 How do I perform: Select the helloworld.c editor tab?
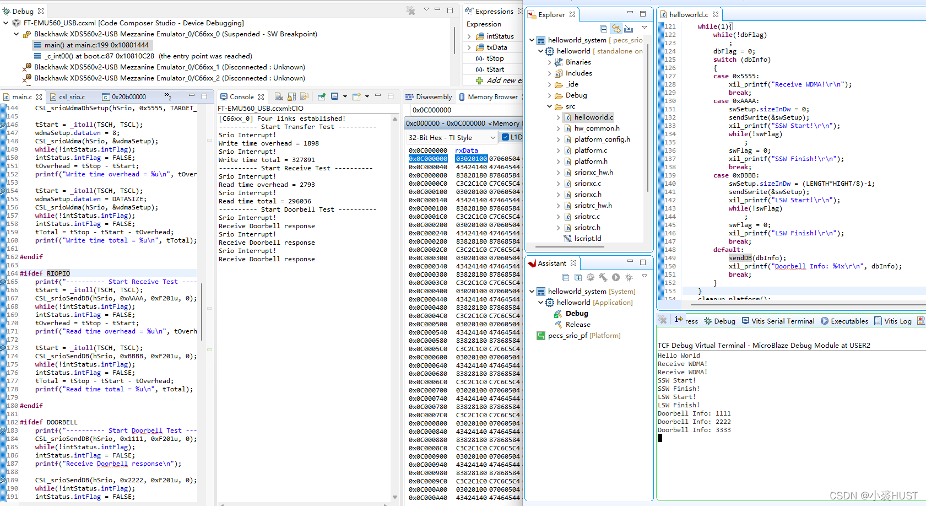point(689,15)
